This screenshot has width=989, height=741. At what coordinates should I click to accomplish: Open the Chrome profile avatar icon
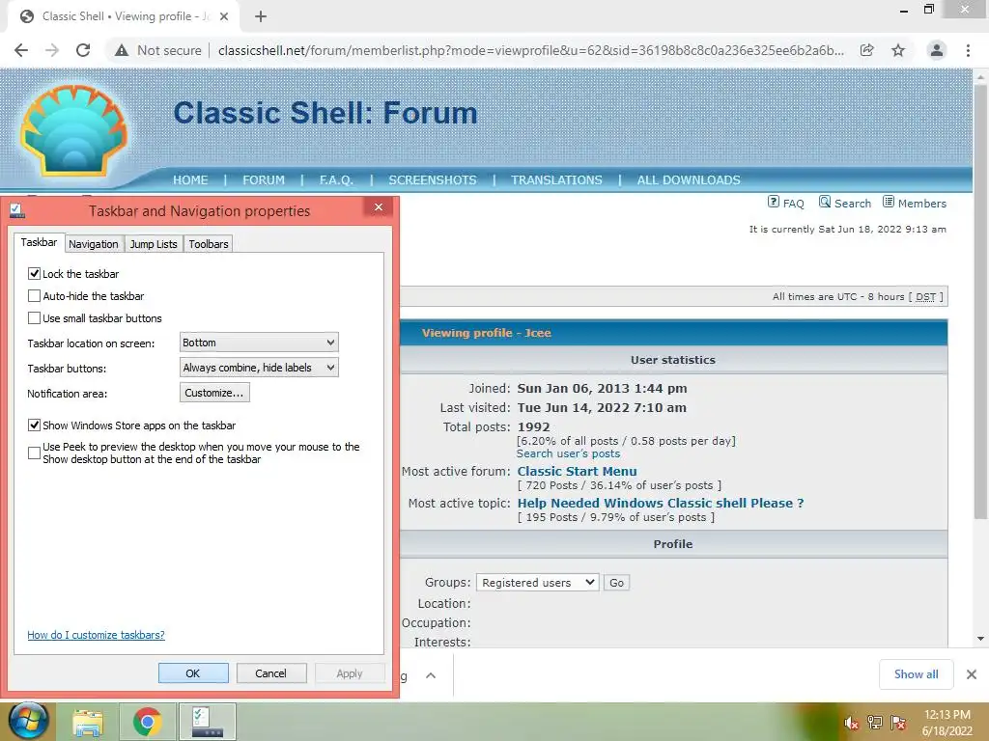click(937, 50)
